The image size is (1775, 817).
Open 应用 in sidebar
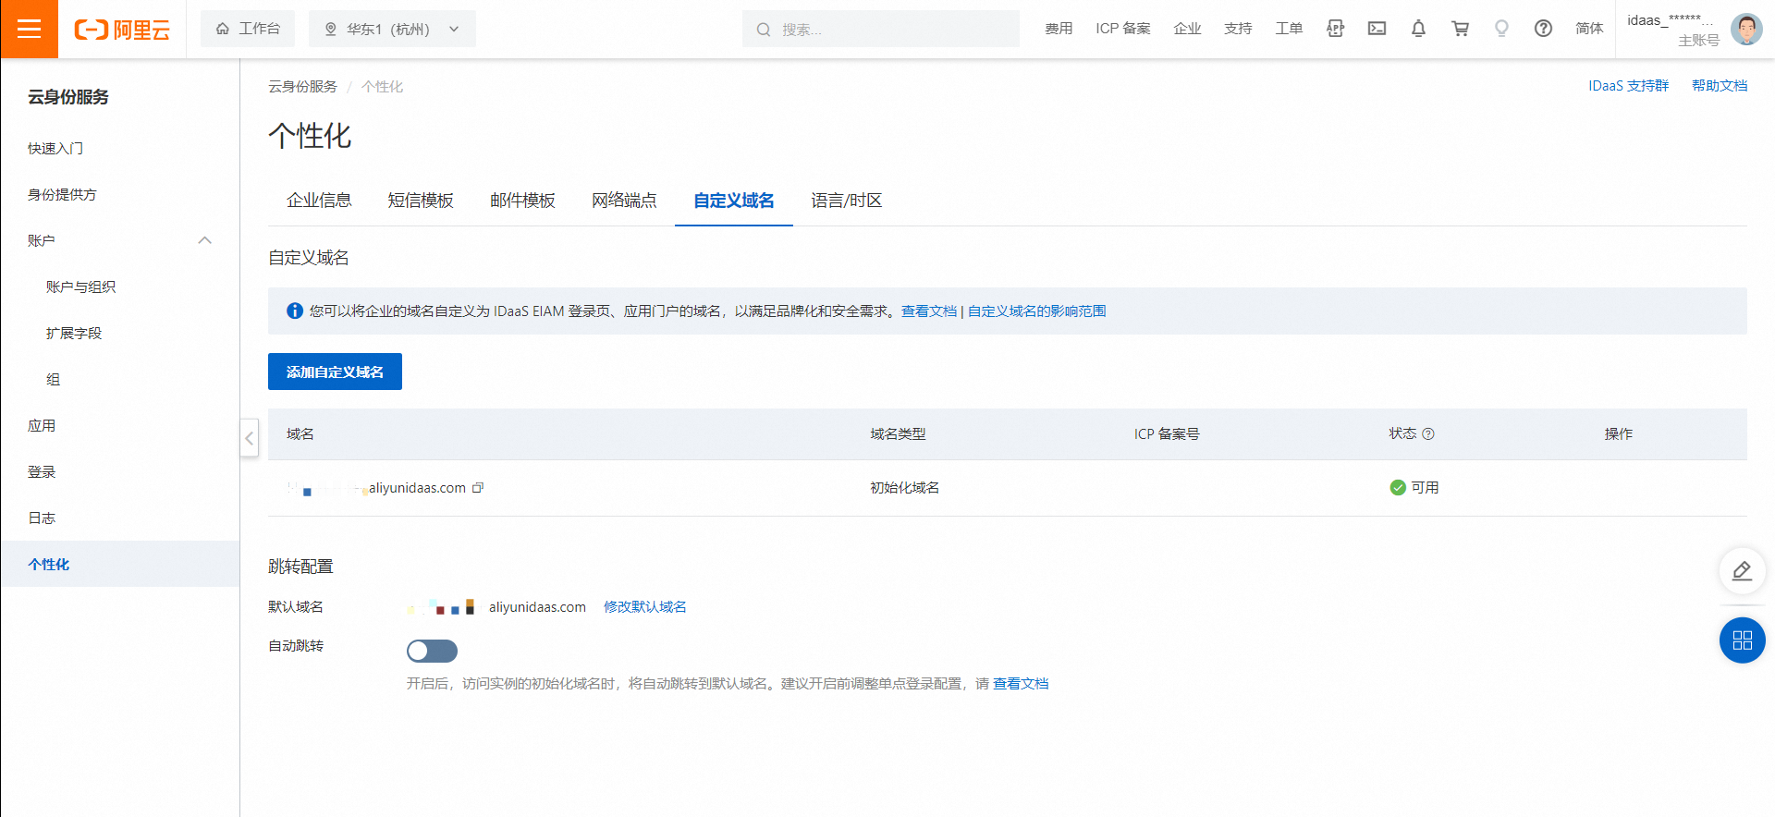pos(42,425)
